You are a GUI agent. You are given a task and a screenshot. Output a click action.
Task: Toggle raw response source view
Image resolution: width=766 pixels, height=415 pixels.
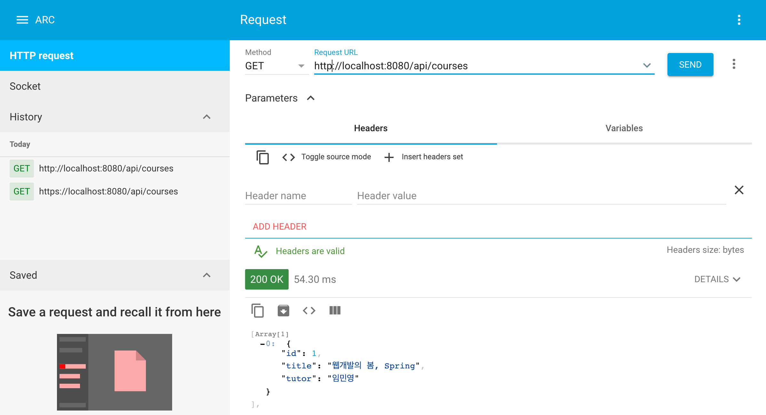pos(309,311)
